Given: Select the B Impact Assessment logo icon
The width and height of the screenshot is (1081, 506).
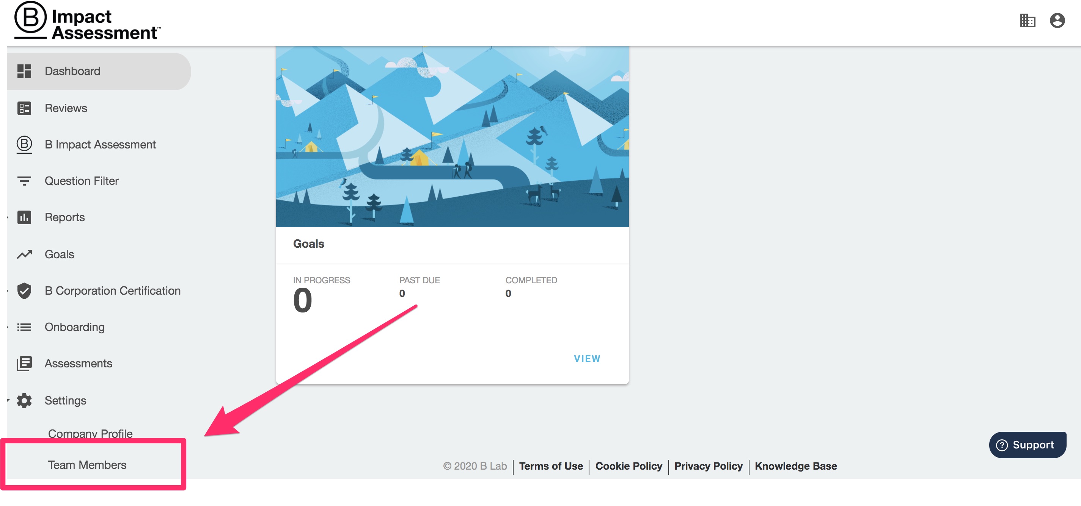Looking at the screenshot, I should coord(24,145).
